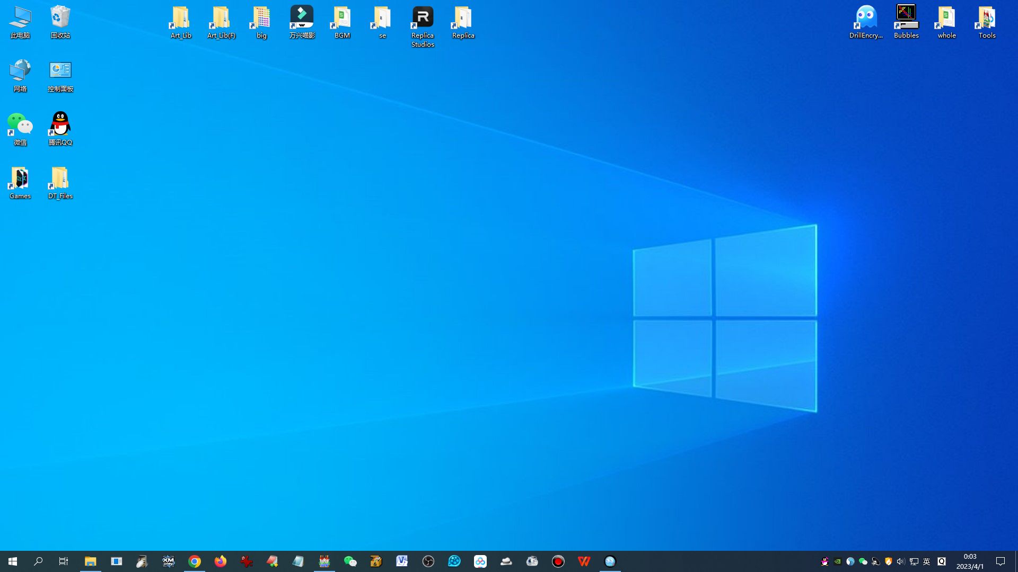Open the notification action center
The width and height of the screenshot is (1018, 572).
click(x=1001, y=561)
